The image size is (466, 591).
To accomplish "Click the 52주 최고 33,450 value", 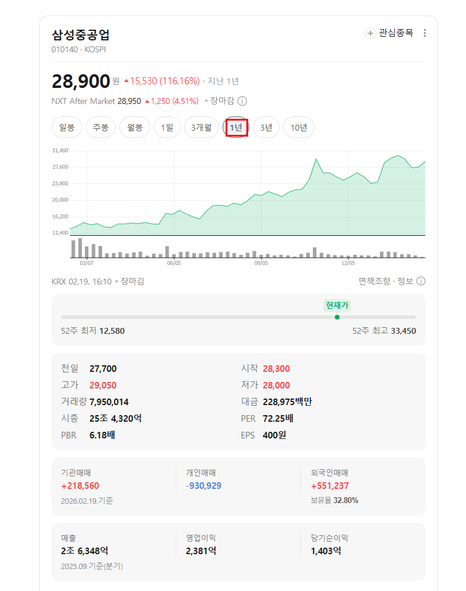I will pos(404,331).
